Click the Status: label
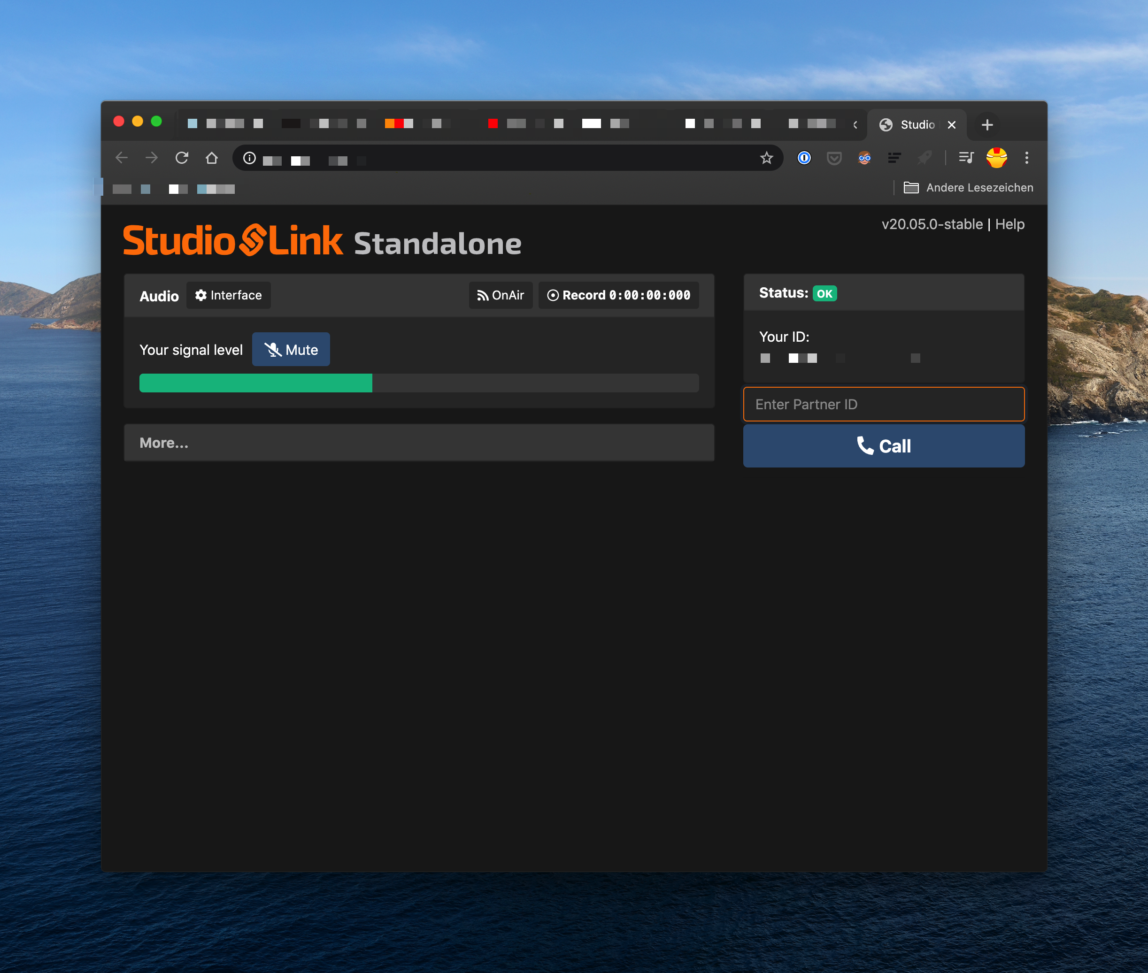This screenshot has height=973, width=1148. pos(783,293)
